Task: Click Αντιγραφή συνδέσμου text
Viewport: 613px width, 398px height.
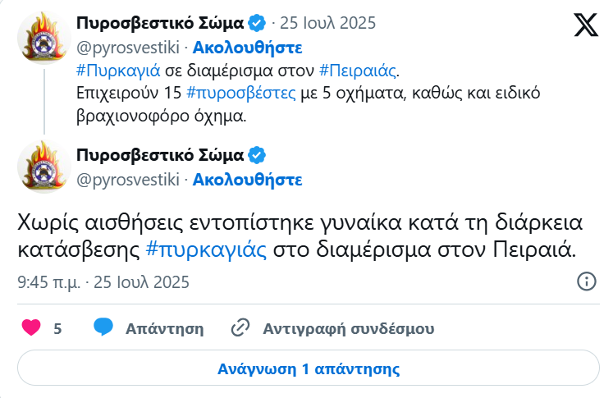Action: (x=348, y=328)
